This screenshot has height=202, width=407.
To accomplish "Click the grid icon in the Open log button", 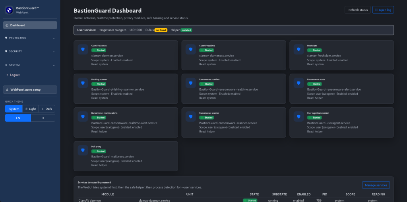I will pyautogui.click(x=376, y=10).
